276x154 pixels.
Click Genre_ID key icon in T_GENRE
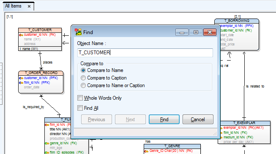coord(146,151)
